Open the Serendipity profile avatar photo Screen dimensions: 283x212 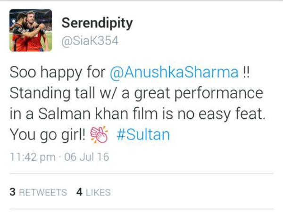pyautogui.click(x=31, y=30)
